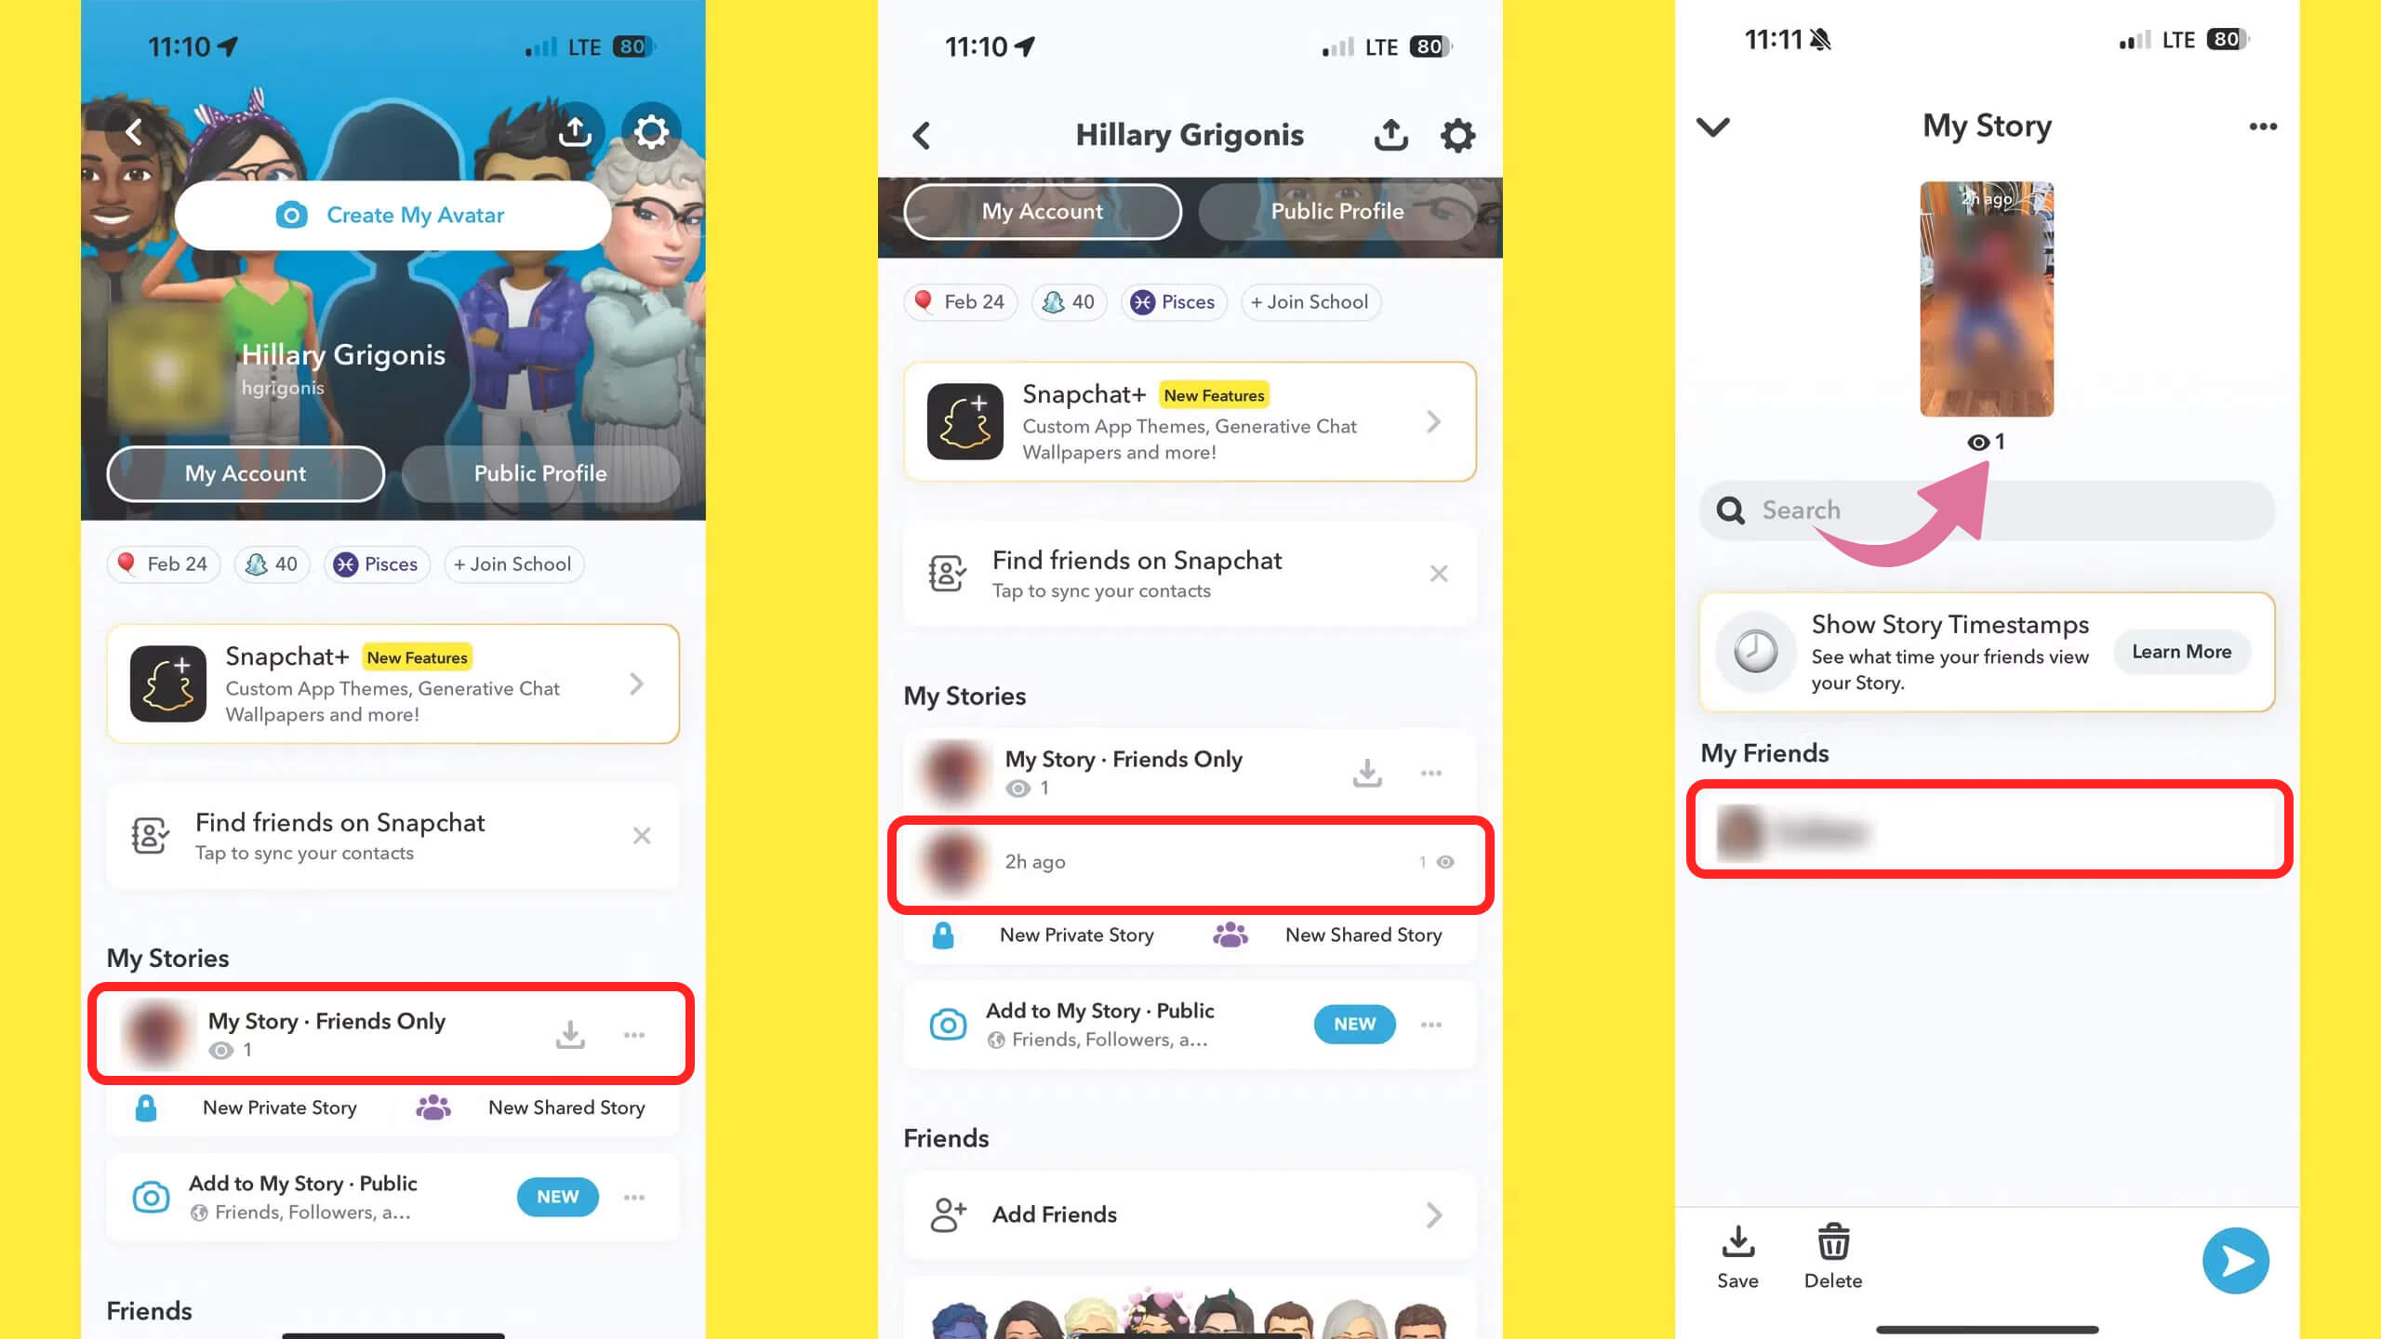Tap the Add to My Story camera icon
This screenshot has width=2381, height=1339.
(153, 1195)
